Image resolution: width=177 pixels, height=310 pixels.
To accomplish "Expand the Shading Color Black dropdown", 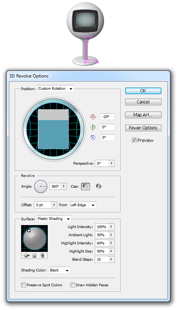I will click(59, 270).
